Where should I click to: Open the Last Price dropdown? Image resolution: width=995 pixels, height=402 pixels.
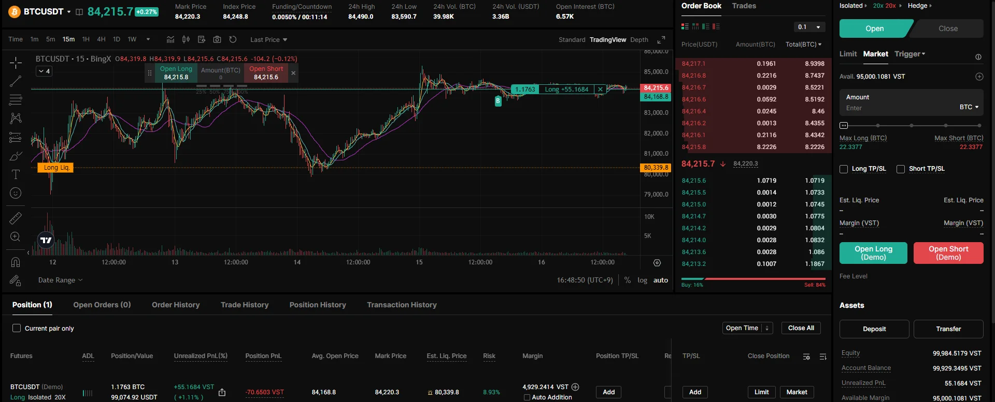(268, 40)
